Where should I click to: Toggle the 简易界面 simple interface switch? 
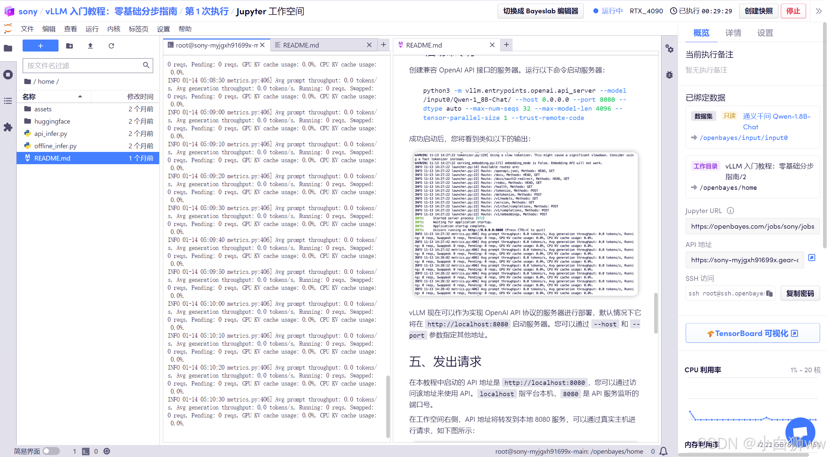[51, 451]
